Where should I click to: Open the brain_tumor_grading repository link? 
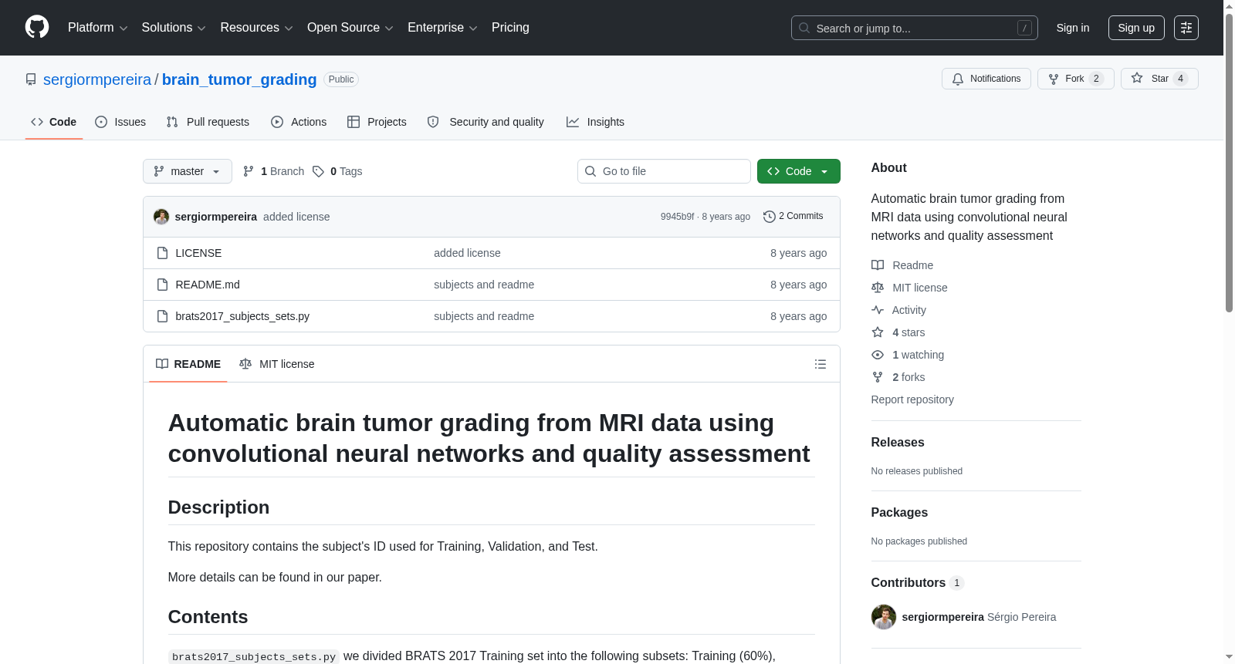point(239,79)
